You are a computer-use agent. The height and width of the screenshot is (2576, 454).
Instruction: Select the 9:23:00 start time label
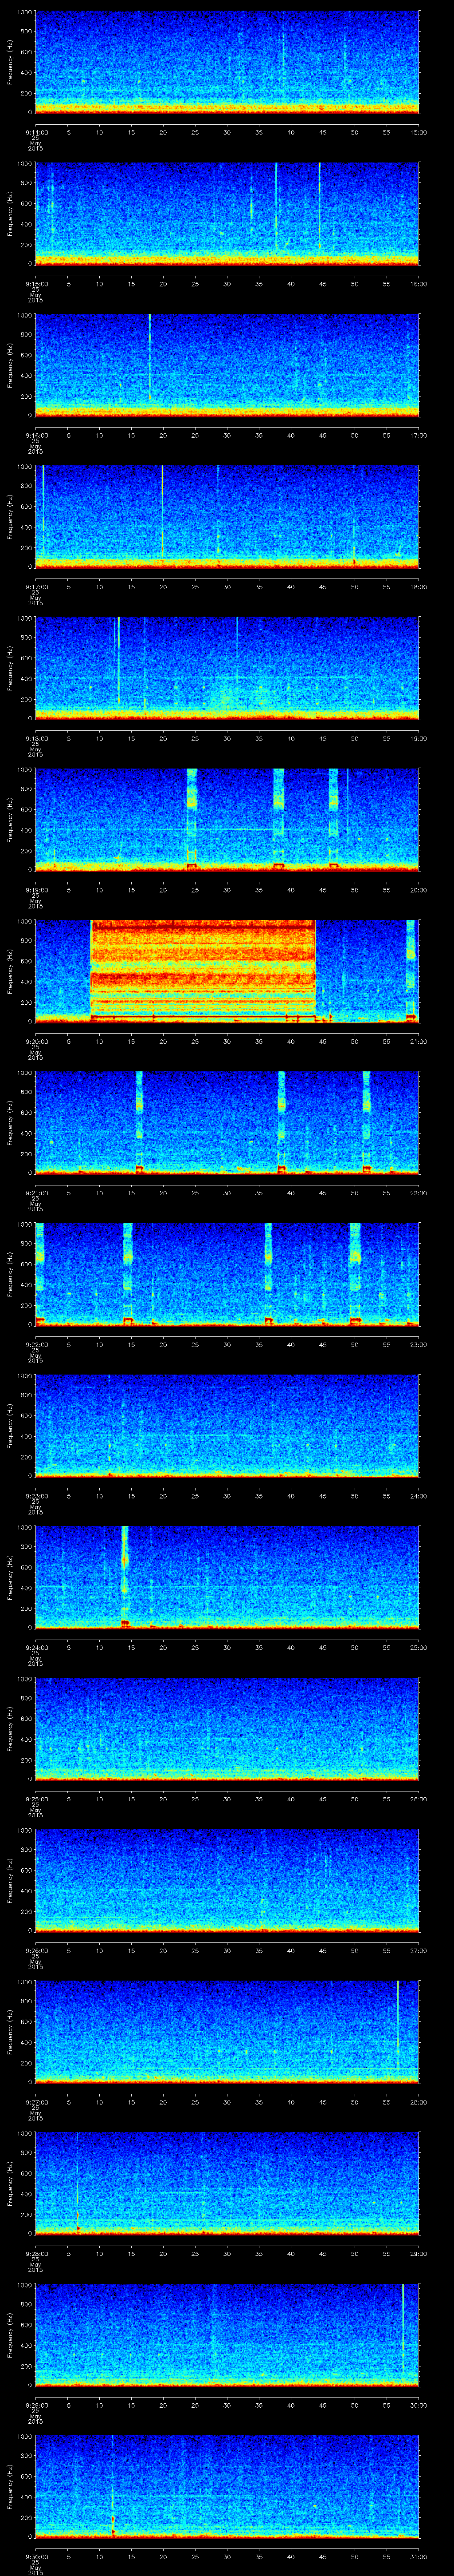[x=36, y=1496]
